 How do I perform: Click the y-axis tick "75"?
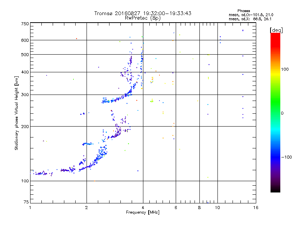pyautogui.click(x=26, y=202)
